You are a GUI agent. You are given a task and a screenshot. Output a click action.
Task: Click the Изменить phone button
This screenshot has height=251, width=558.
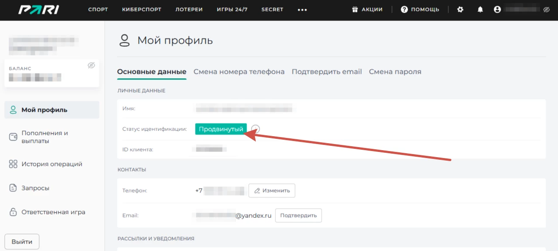pos(272,191)
